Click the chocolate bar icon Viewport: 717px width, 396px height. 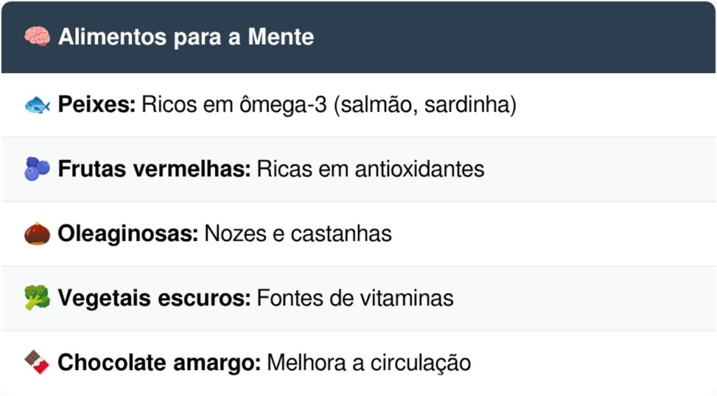[36, 362]
